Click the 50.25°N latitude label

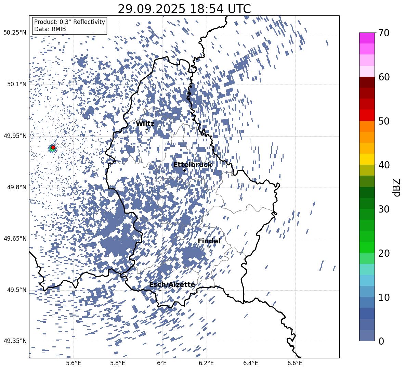pyautogui.click(x=15, y=33)
